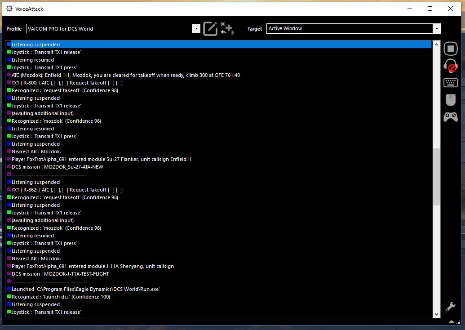Image resolution: width=465 pixels, height=330 pixels.
Task: Select the ATC (Mozdok) cleared for takeoff log line
Action: [x=126, y=75]
